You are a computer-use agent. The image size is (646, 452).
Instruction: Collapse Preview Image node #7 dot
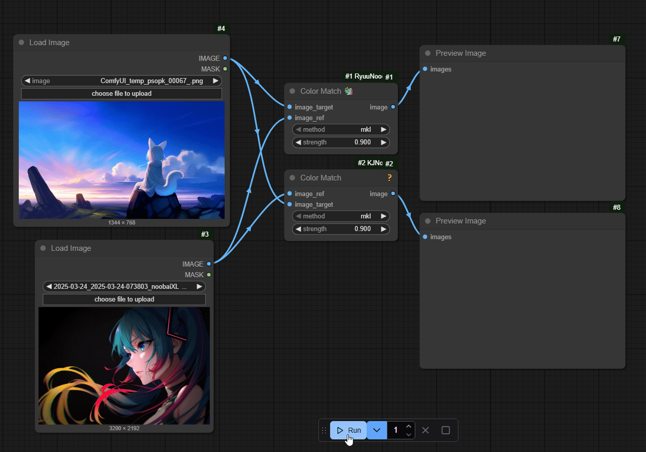click(x=427, y=53)
